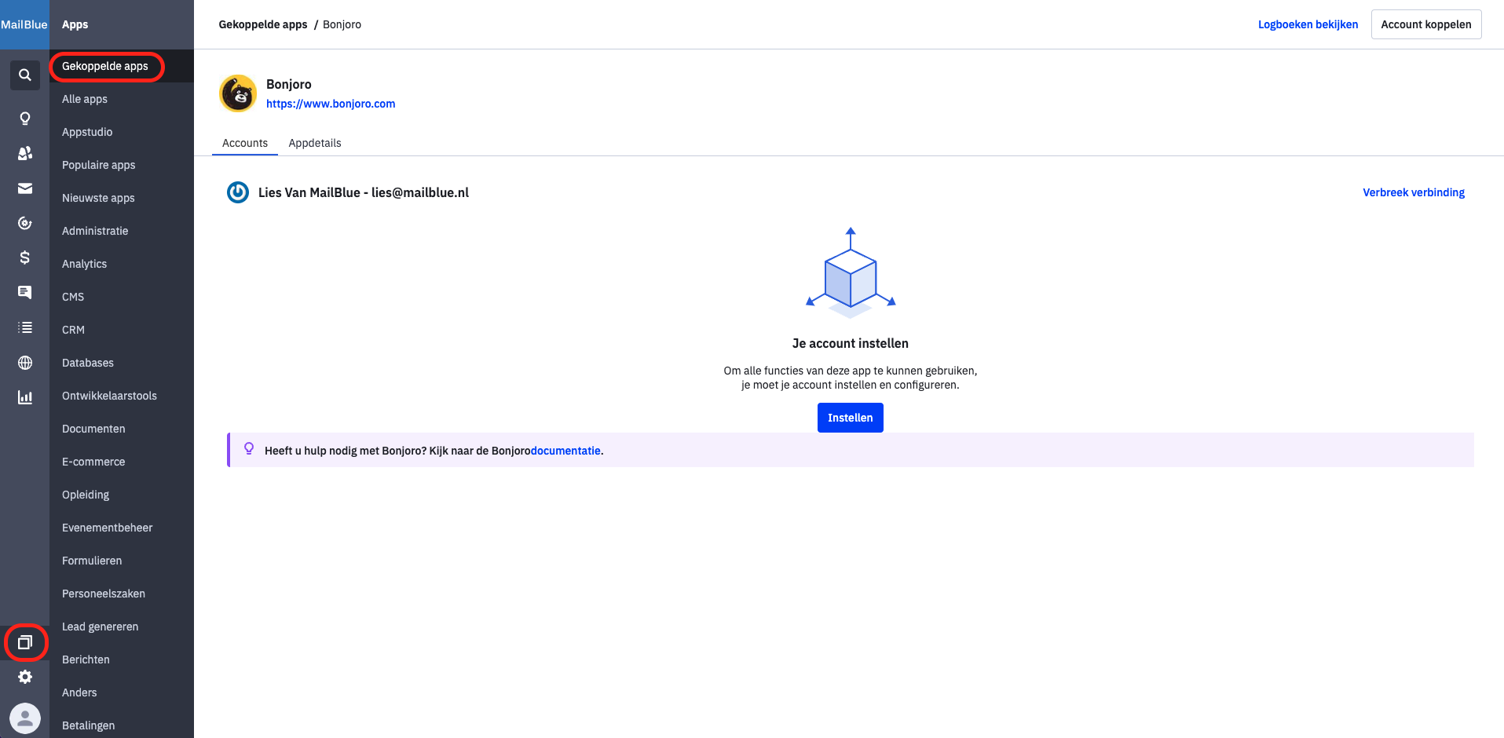Open the Conversations chat icon

click(25, 292)
